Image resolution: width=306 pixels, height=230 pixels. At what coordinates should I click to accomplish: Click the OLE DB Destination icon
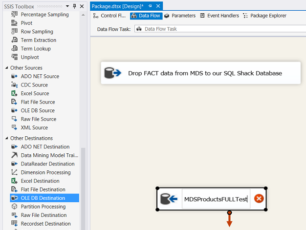tap(14, 198)
